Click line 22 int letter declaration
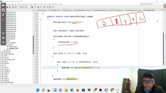This screenshot has height=93, width=166. (x=69, y=31)
